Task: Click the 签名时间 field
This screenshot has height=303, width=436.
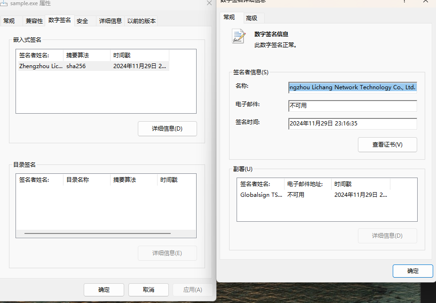Action: [x=353, y=124]
